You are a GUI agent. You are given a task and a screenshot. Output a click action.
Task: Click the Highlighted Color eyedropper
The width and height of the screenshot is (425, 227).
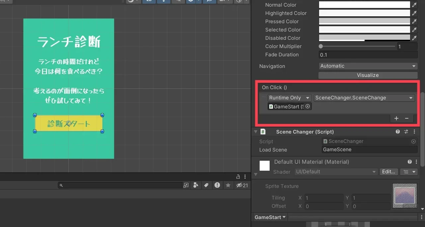pos(414,13)
